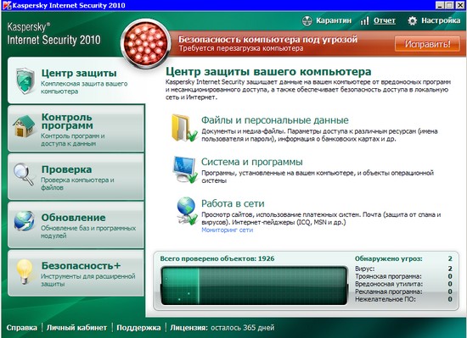Screen dimensions: 467x338
Task: Click the Справка link
Action: tap(22, 328)
